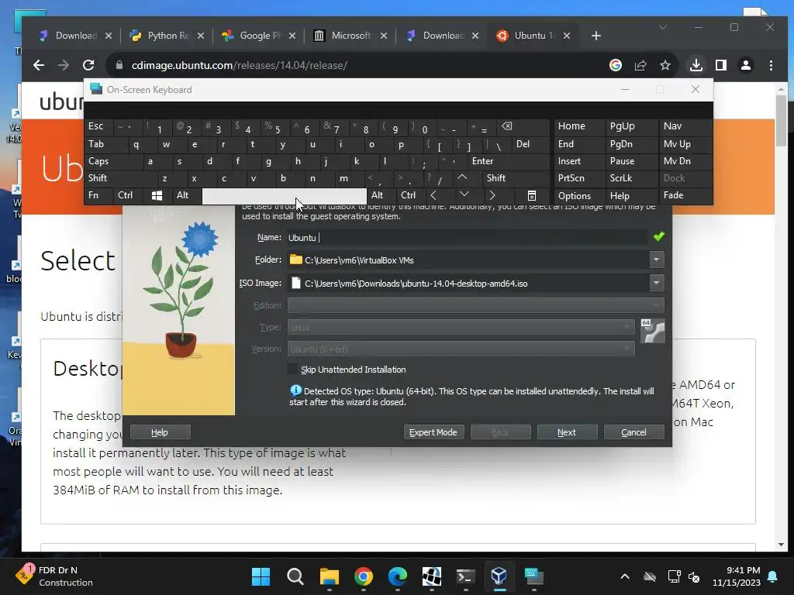Close the Python tab
Screen dimensions: 794x595
click(x=201, y=36)
